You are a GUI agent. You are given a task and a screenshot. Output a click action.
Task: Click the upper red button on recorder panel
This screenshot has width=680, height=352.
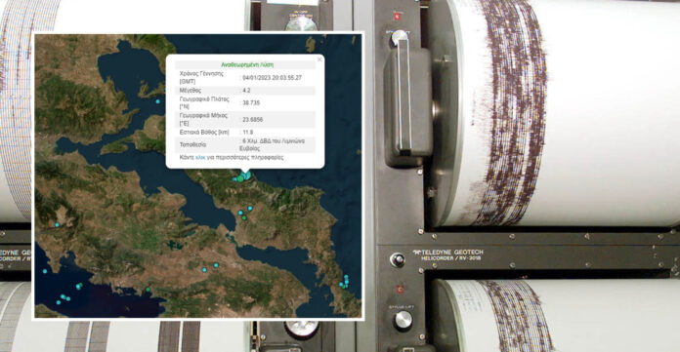(397, 17)
